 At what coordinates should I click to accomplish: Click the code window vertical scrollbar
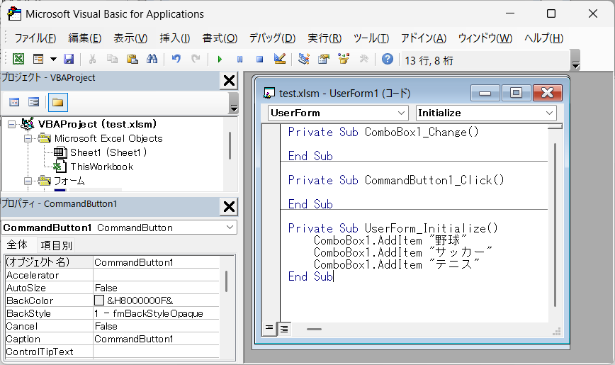tap(555, 225)
